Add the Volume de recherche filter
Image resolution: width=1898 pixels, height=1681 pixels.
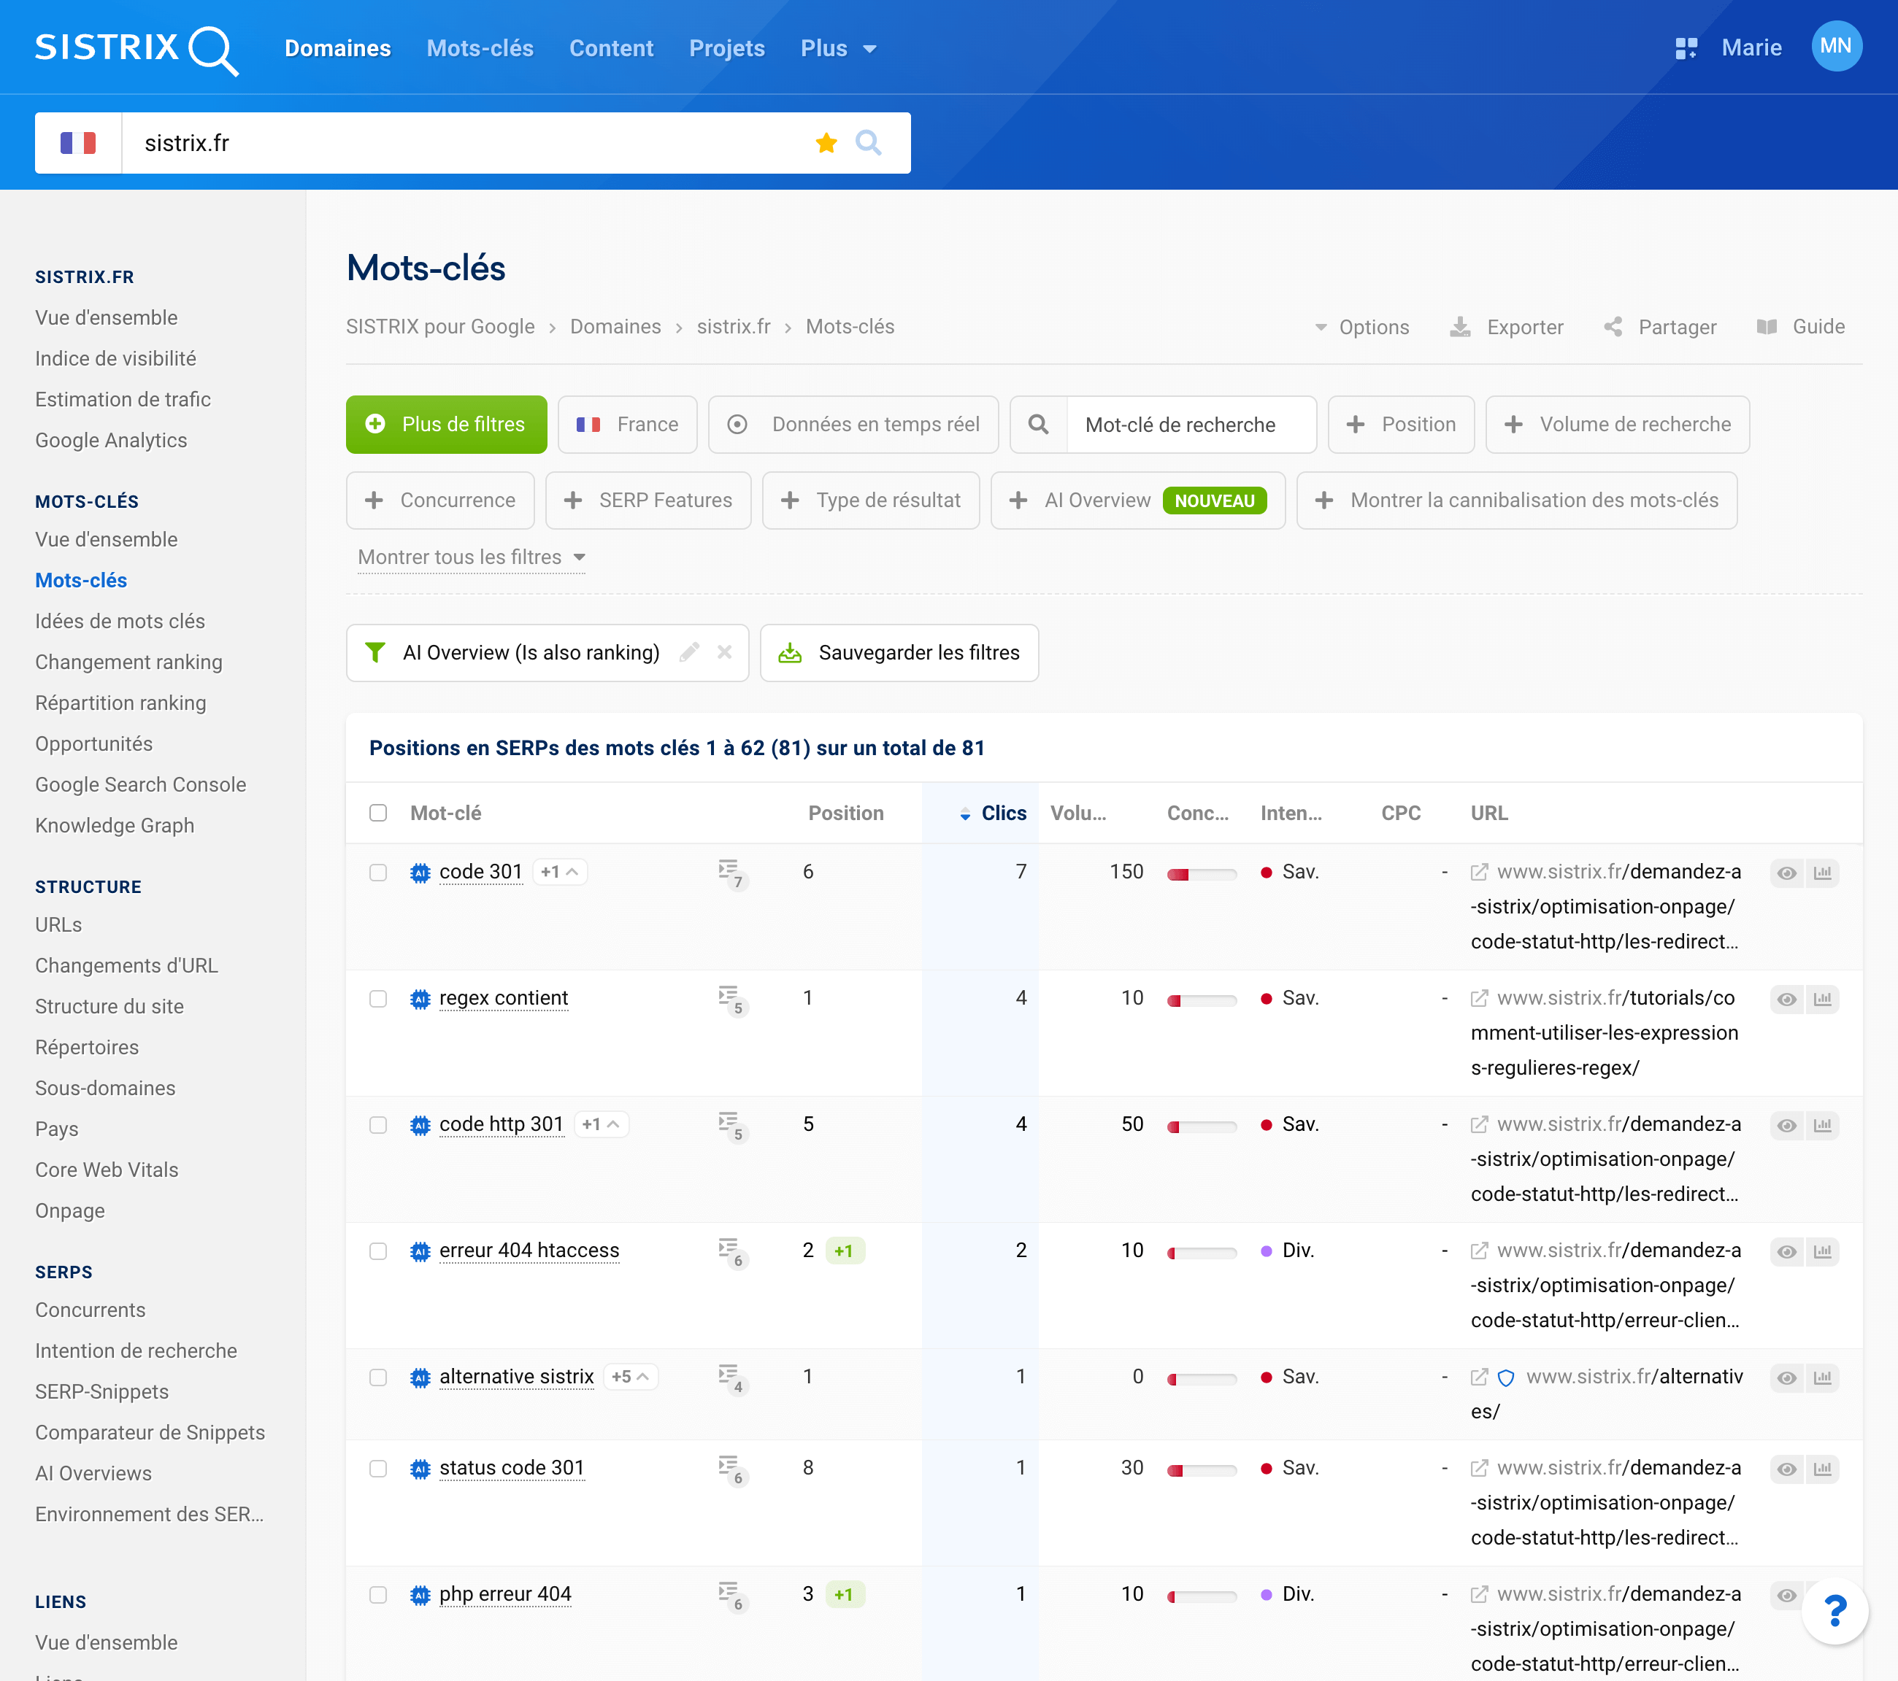pos(1618,424)
